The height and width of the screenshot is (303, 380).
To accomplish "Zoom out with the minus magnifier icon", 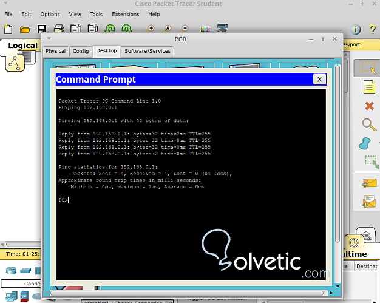I will click(184, 29).
